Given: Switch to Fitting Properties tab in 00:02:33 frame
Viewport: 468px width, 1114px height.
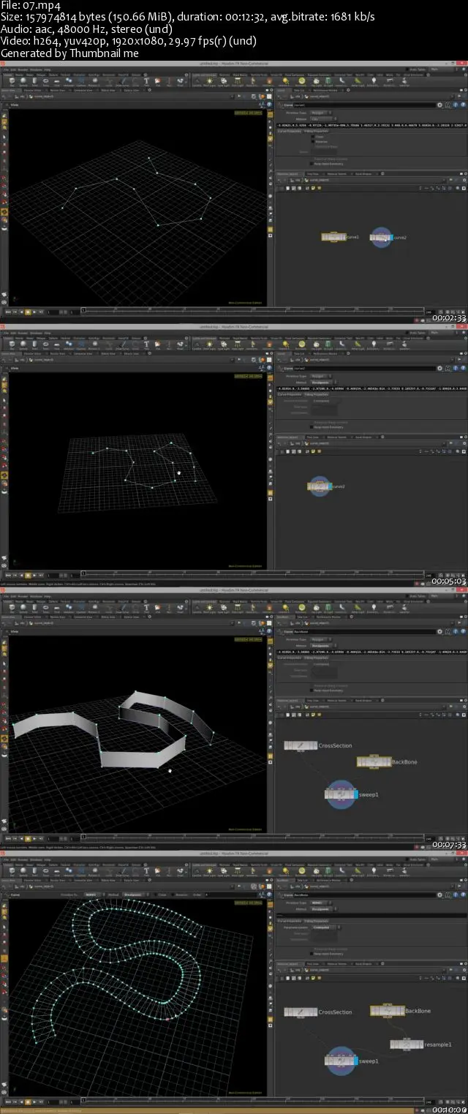Looking at the screenshot, I should [317, 131].
